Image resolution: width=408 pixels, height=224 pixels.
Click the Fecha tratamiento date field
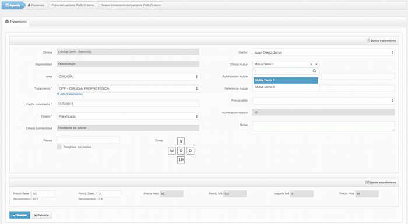pos(128,104)
